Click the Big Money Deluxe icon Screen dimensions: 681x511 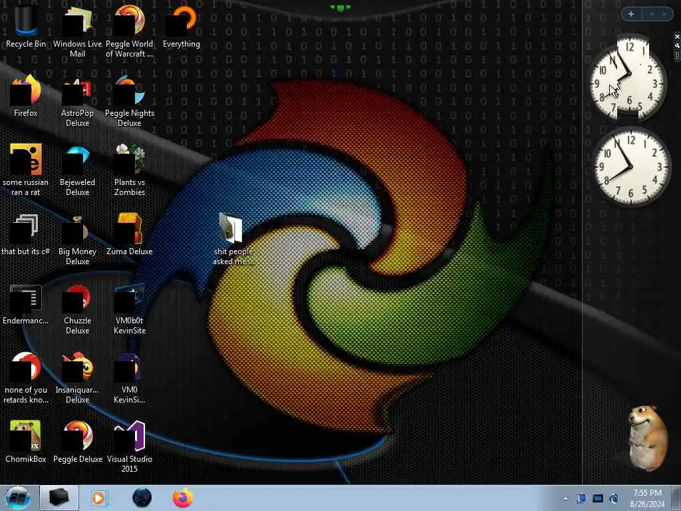point(77,239)
